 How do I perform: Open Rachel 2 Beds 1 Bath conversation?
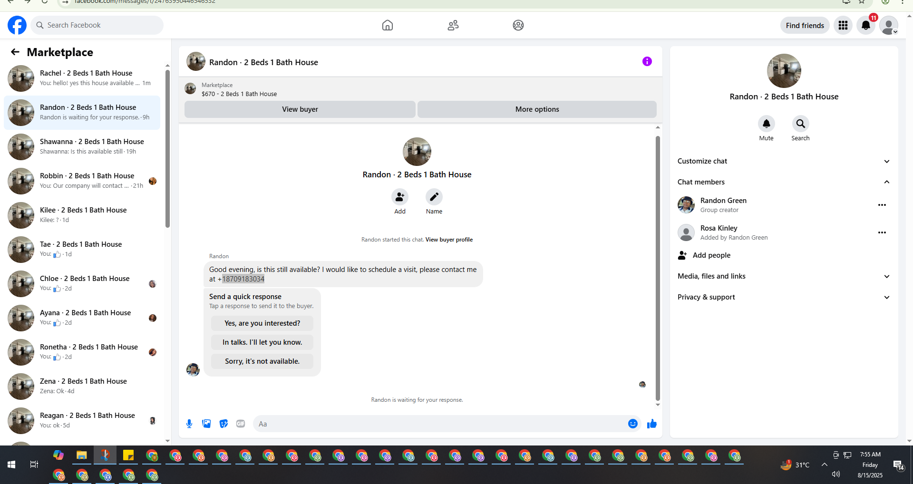click(x=82, y=78)
